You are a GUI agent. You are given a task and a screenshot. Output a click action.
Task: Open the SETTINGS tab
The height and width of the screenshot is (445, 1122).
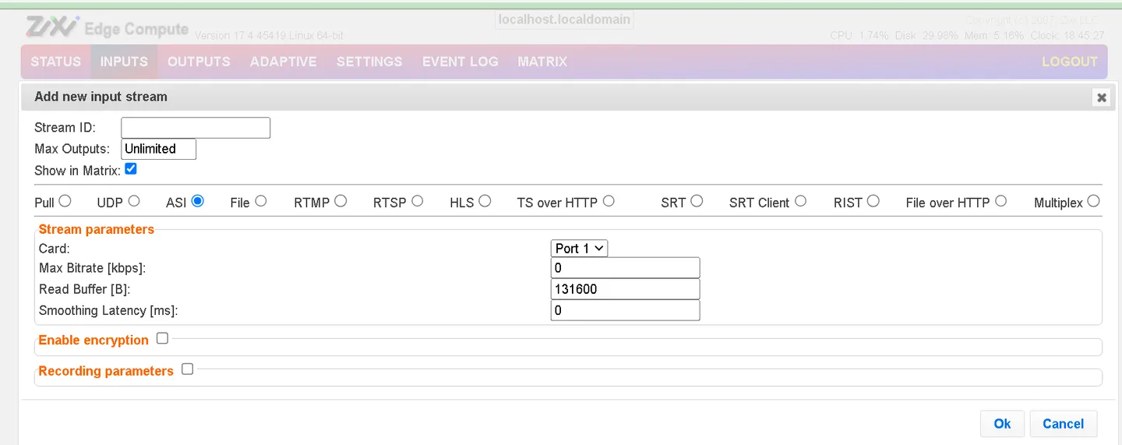point(369,62)
